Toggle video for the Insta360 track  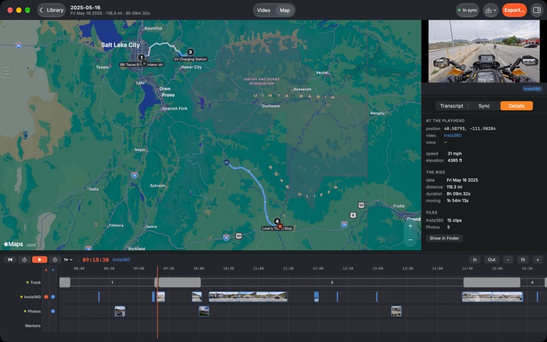point(53,297)
